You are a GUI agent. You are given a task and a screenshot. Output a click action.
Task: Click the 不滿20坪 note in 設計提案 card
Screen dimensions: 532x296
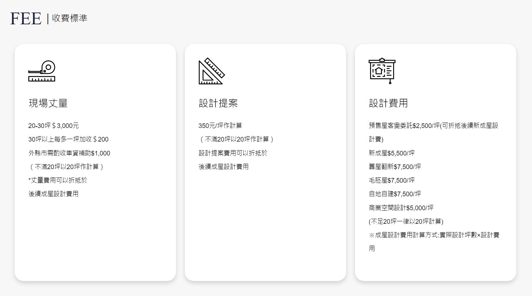[x=236, y=139]
